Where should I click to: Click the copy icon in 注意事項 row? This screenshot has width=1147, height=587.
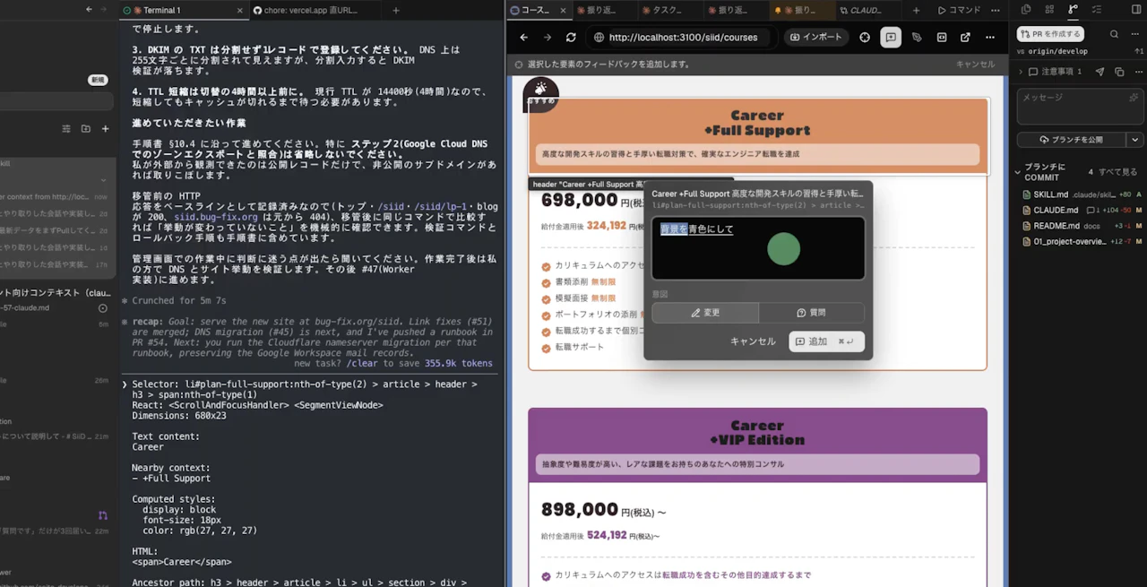tap(1119, 72)
